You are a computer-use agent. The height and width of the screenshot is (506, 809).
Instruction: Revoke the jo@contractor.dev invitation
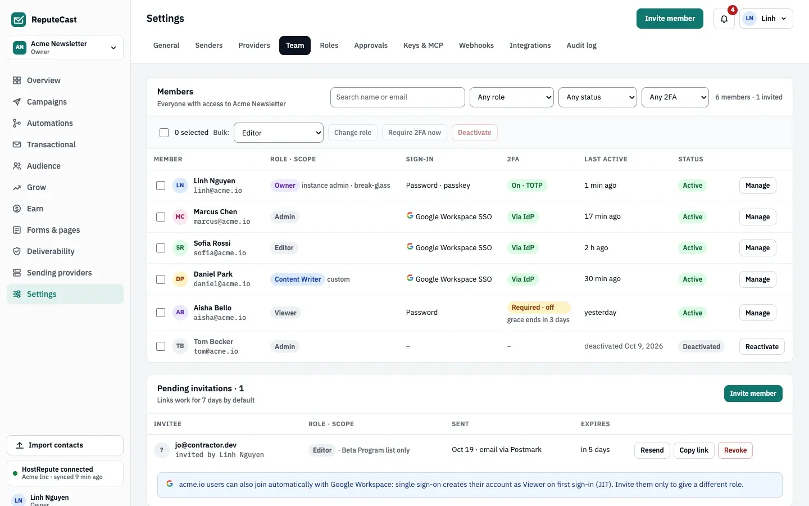coord(735,450)
